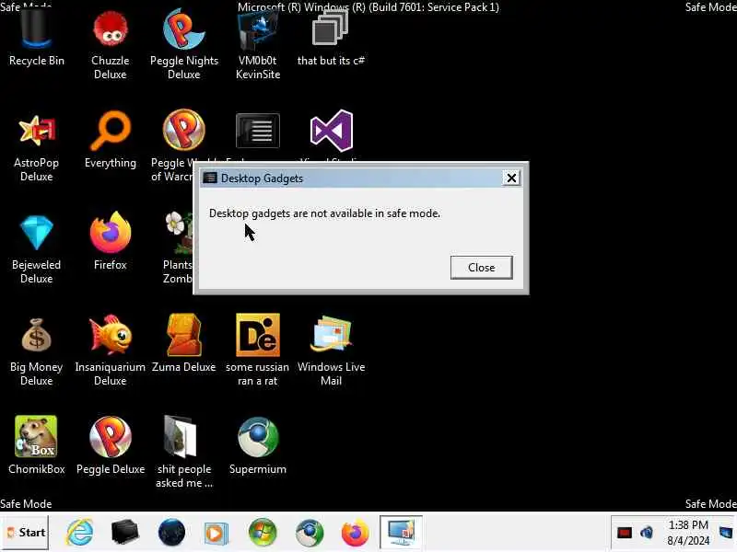Open the black folder taskbar icon
The image size is (737, 552).
pyautogui.click(x=124, y=533)
